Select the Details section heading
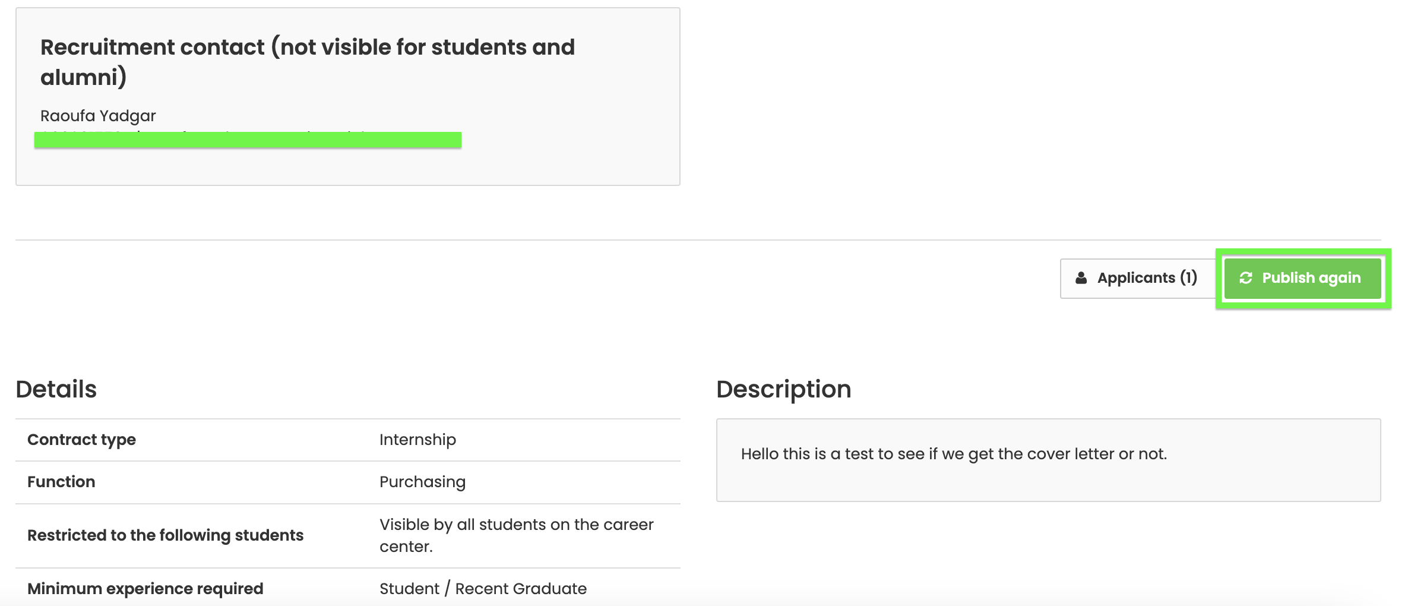 click(56, 389)
